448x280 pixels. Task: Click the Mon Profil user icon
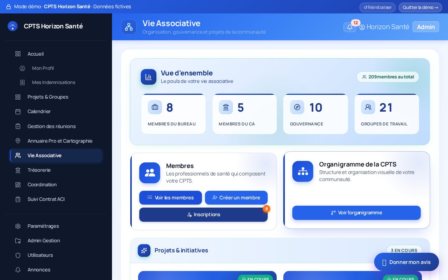click(22, 68)
